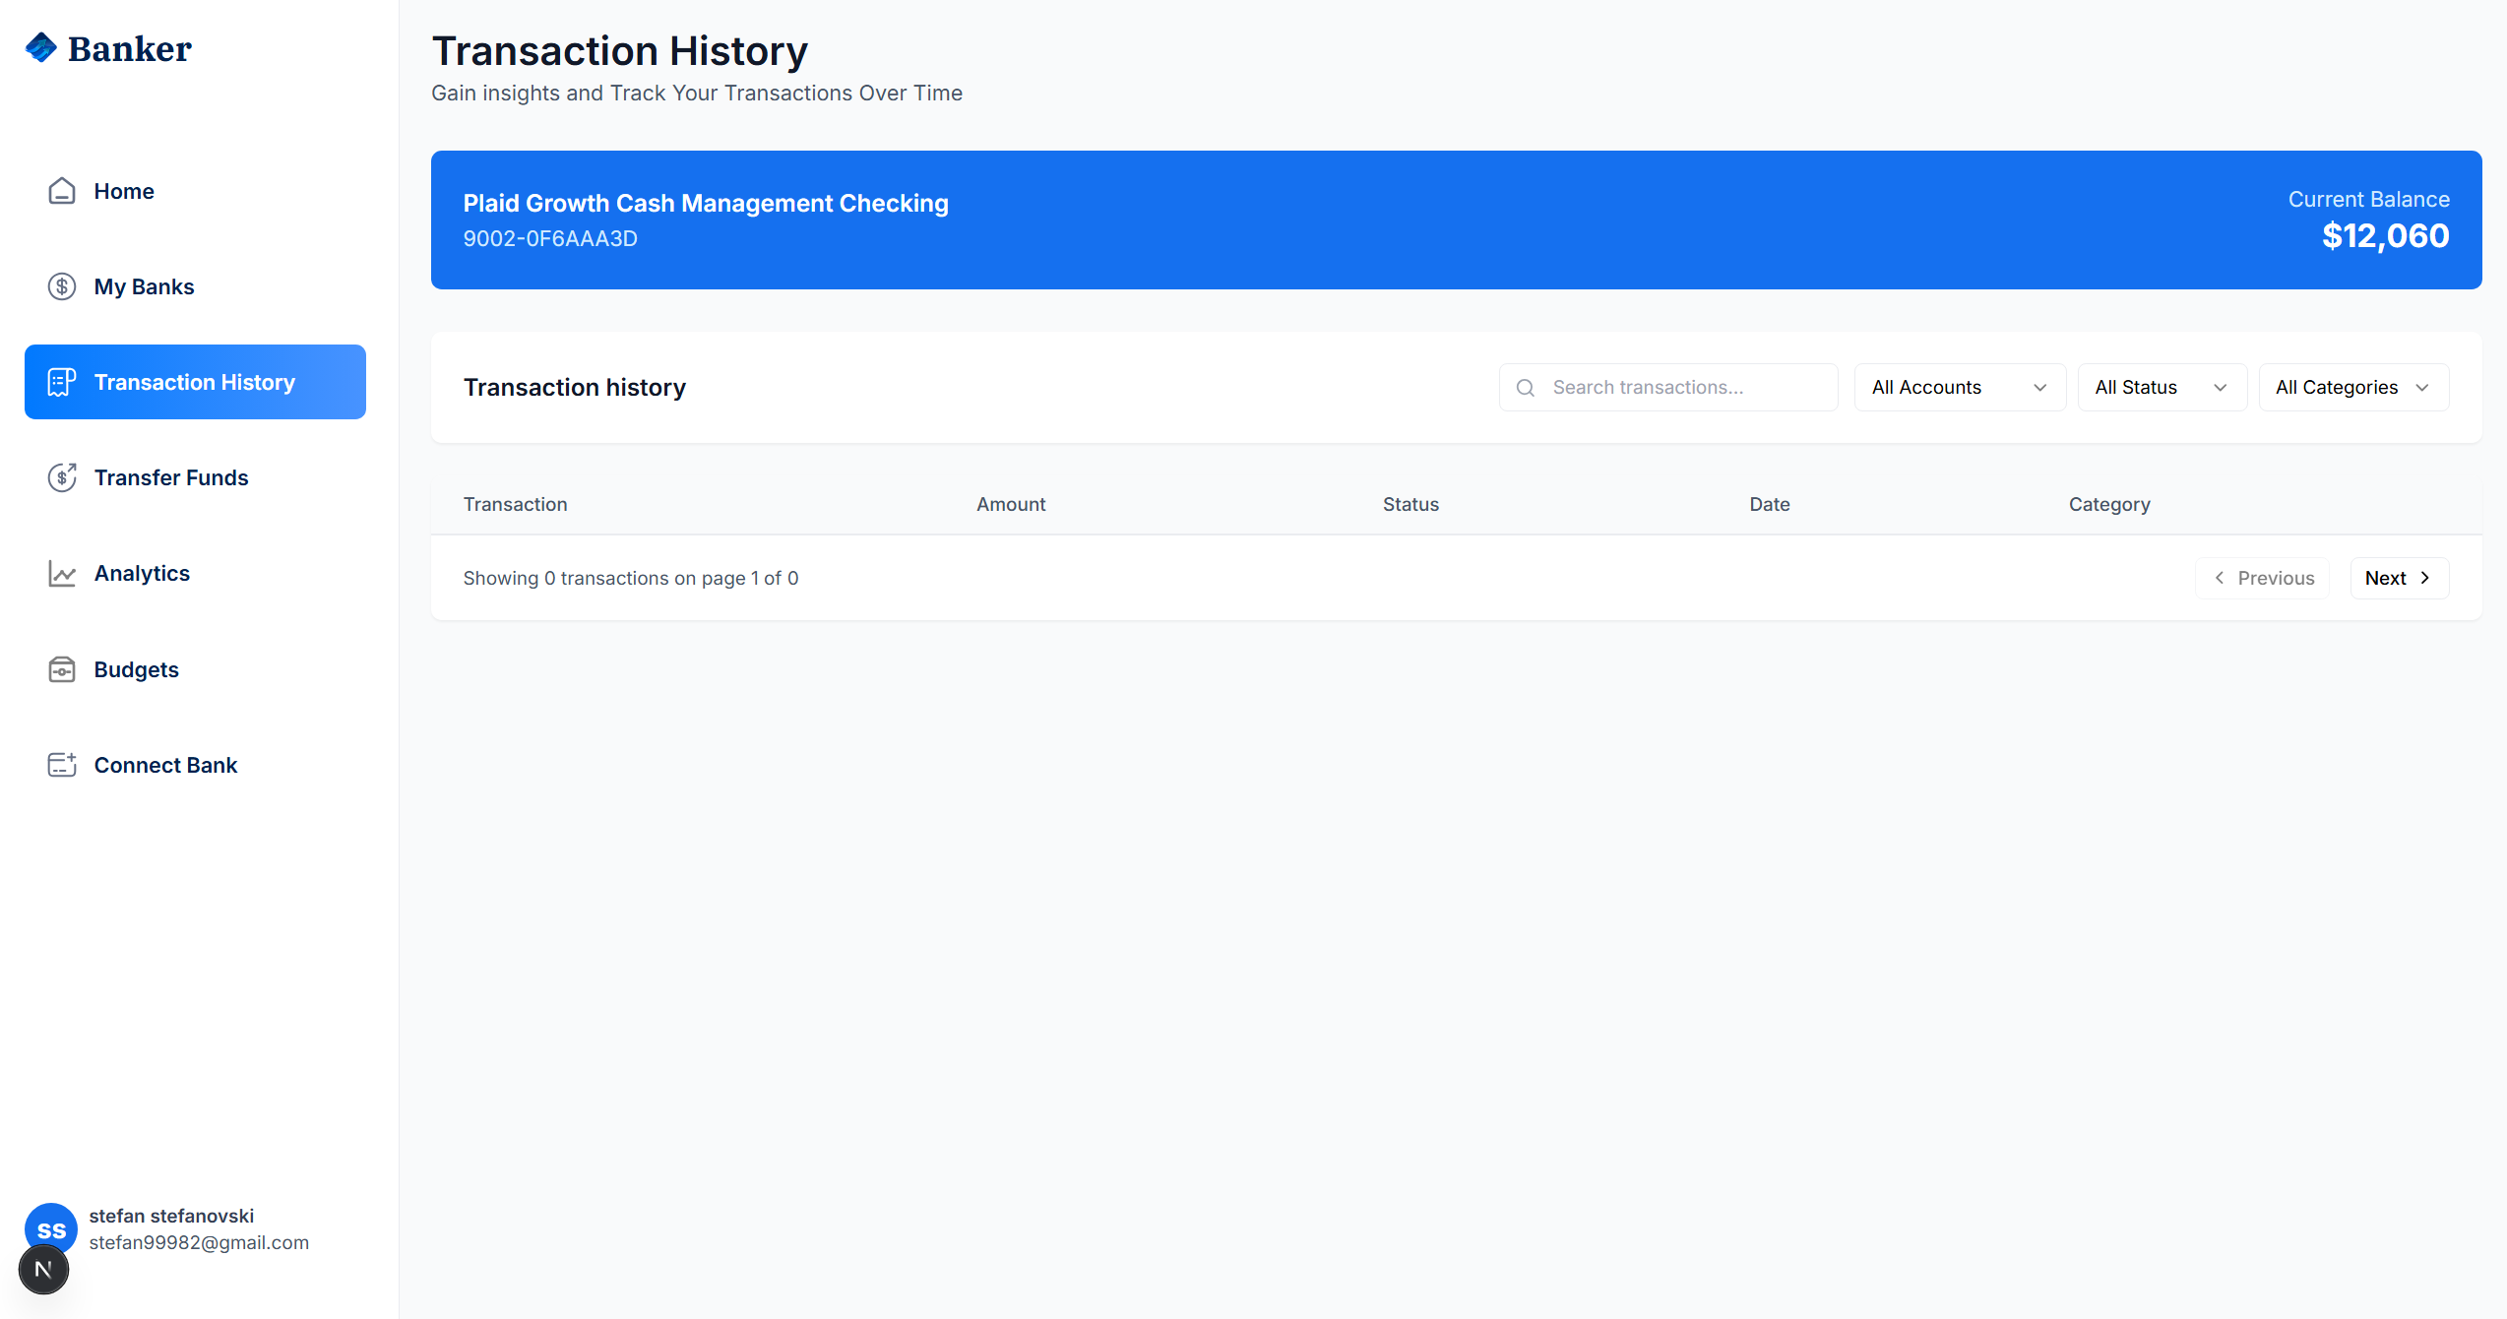Click the SS user avatar
The width and height of the screenshot is (2507, 1319).
tap(51, 1229)
